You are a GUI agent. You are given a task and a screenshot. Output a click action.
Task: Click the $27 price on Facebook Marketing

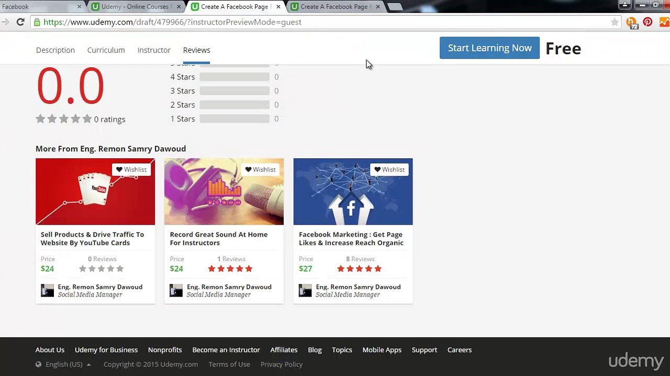coord(305,269)
